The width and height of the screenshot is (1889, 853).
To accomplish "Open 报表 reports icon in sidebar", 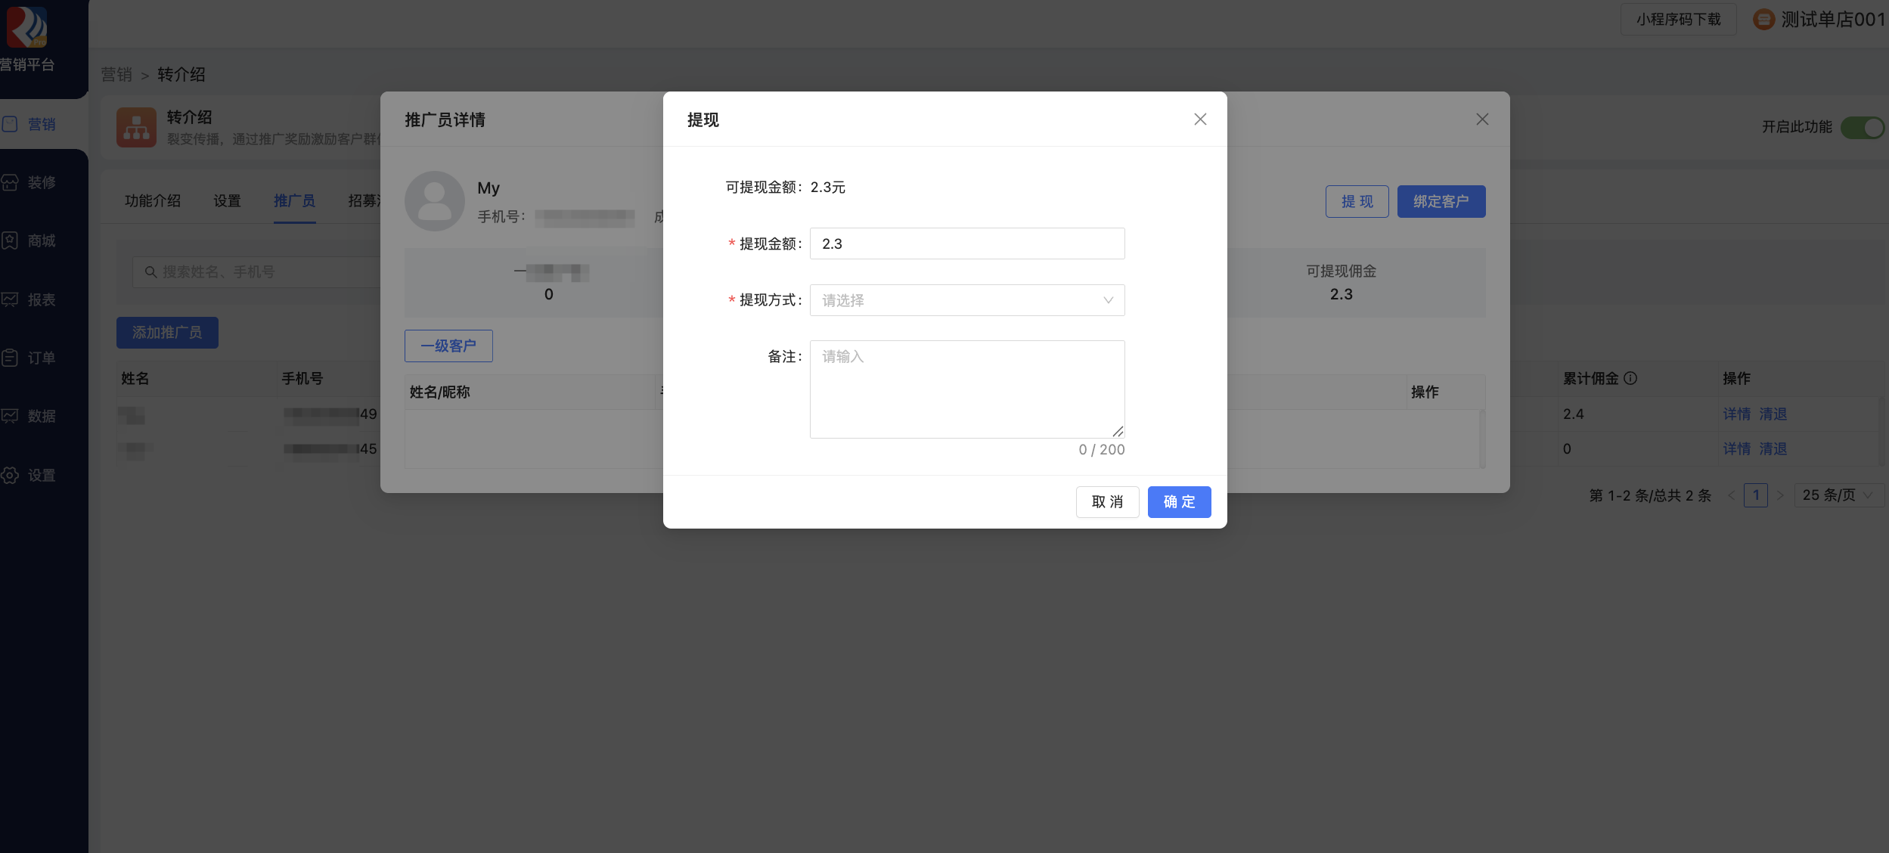I will click(10, 299).
